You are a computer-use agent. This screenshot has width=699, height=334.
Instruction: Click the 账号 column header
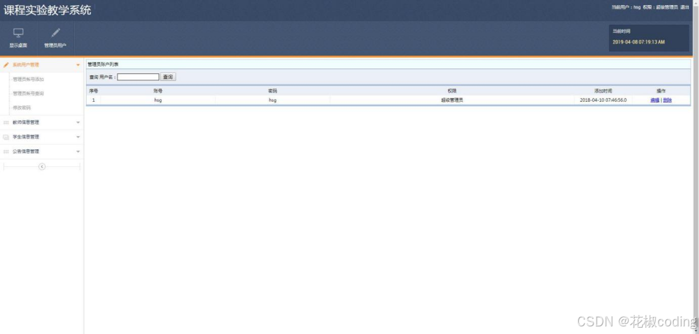[158, 91]
